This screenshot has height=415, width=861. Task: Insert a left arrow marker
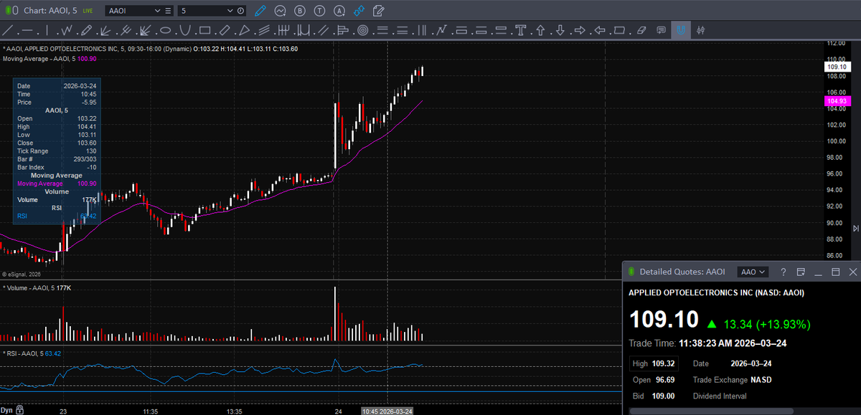(600, 30)
